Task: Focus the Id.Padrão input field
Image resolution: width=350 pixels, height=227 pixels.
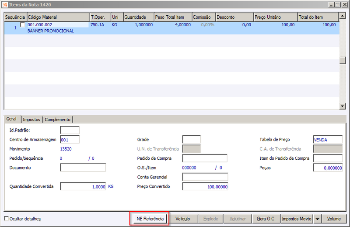Action: click(x=70, y=130)
